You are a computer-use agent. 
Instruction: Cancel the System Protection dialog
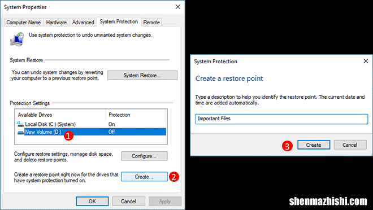coord(350,145)
